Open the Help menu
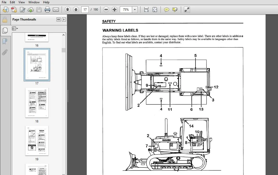The image size is (278, 175). [46, 2]
